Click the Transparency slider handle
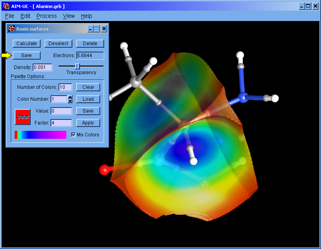Viewport: 321px width, 249px height. coord(77,66)
